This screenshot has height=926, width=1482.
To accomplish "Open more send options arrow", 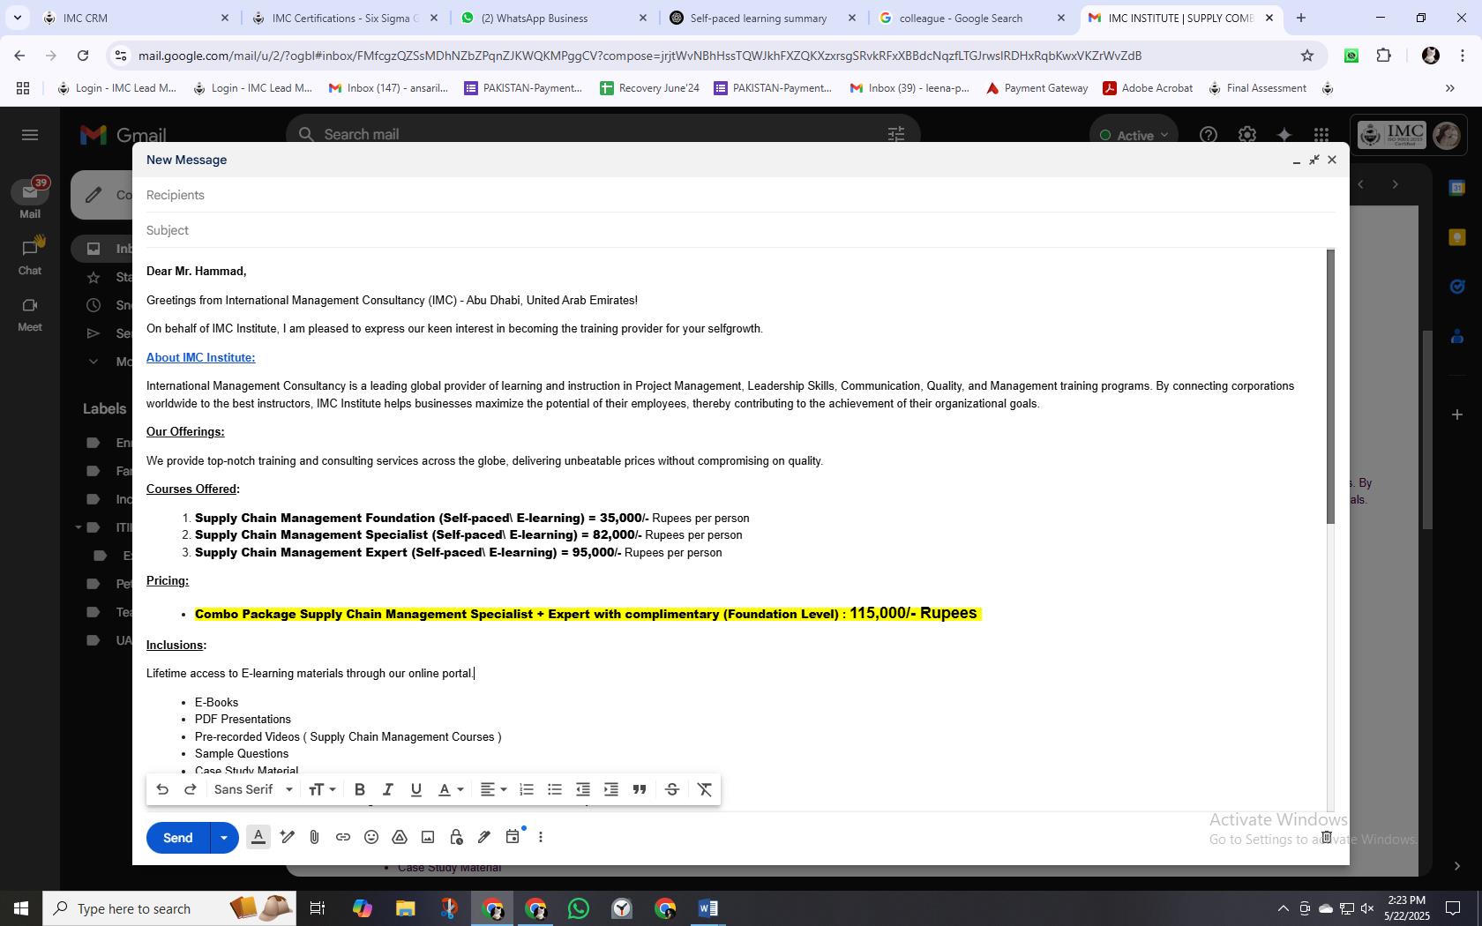I will click(x=224, y=838).
